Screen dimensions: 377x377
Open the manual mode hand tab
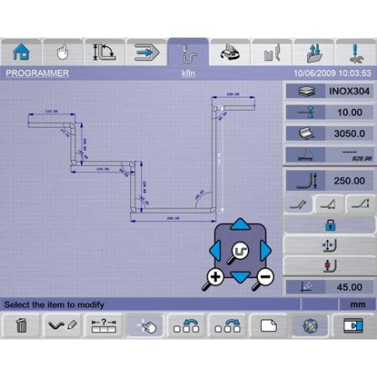(63, 53)
